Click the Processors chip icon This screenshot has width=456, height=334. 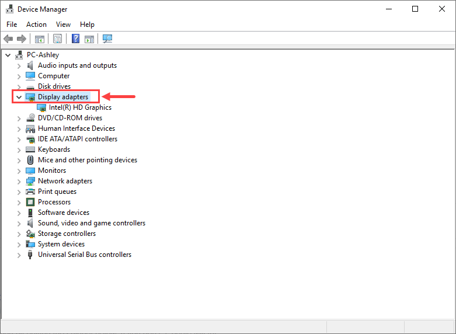[30, 202]
